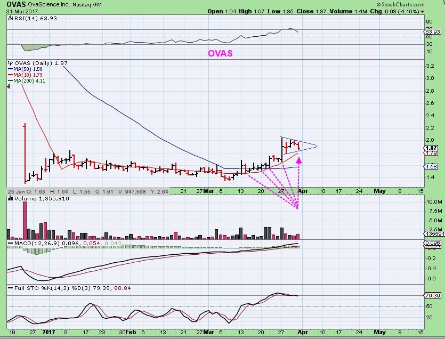This screenshot has height=339, width=445.
Task: Click the Y: 2.64 value in the readout bar
Action: pyautogui.click(x=160, y=192)
